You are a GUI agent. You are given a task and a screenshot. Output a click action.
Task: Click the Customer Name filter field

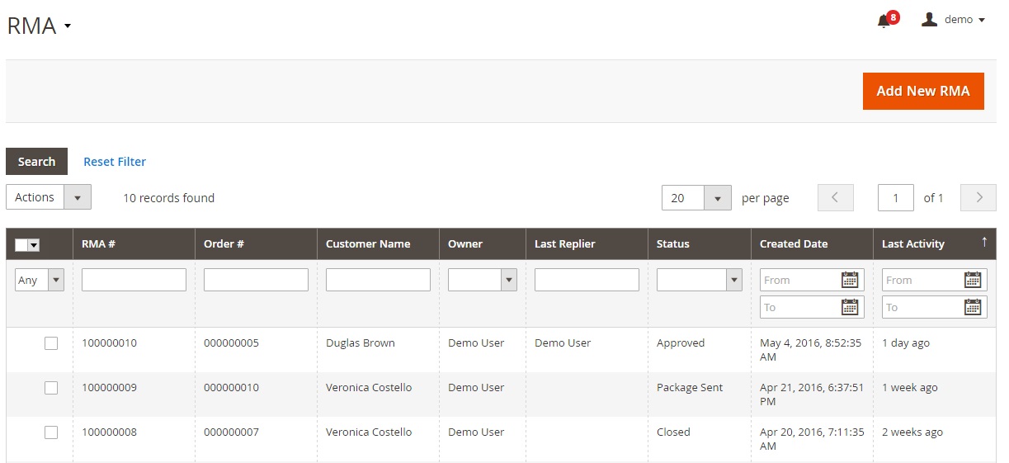(378, 280)
